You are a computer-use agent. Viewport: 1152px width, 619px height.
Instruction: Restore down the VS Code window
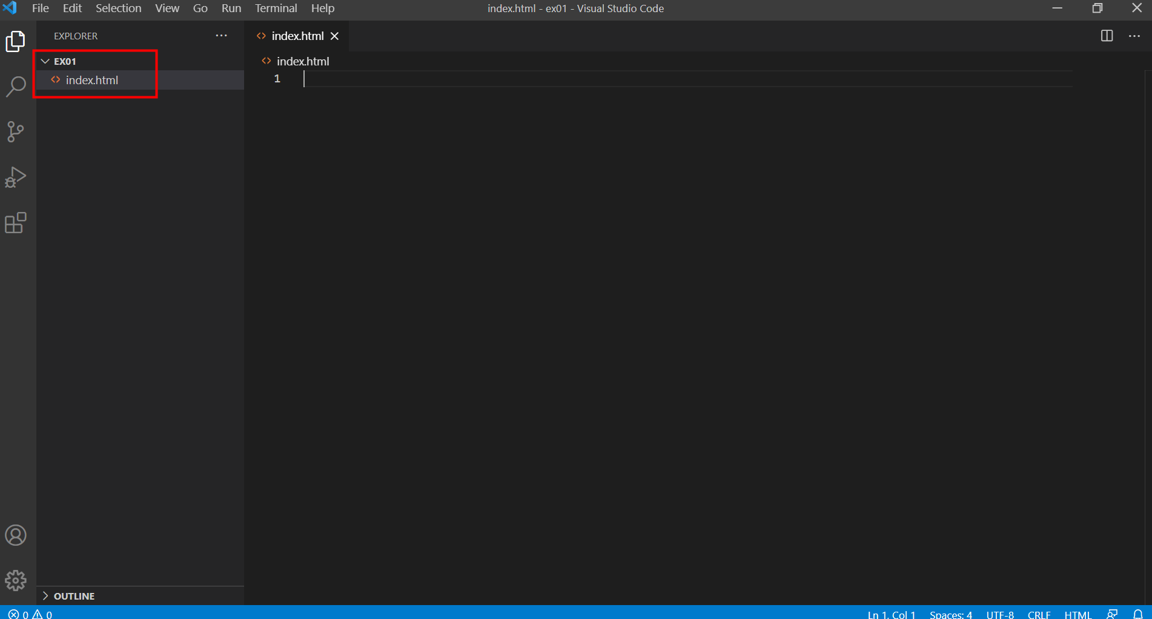click(x=1097, y=8)
